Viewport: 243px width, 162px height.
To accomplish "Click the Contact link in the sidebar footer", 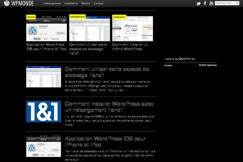I will [168, 66].
